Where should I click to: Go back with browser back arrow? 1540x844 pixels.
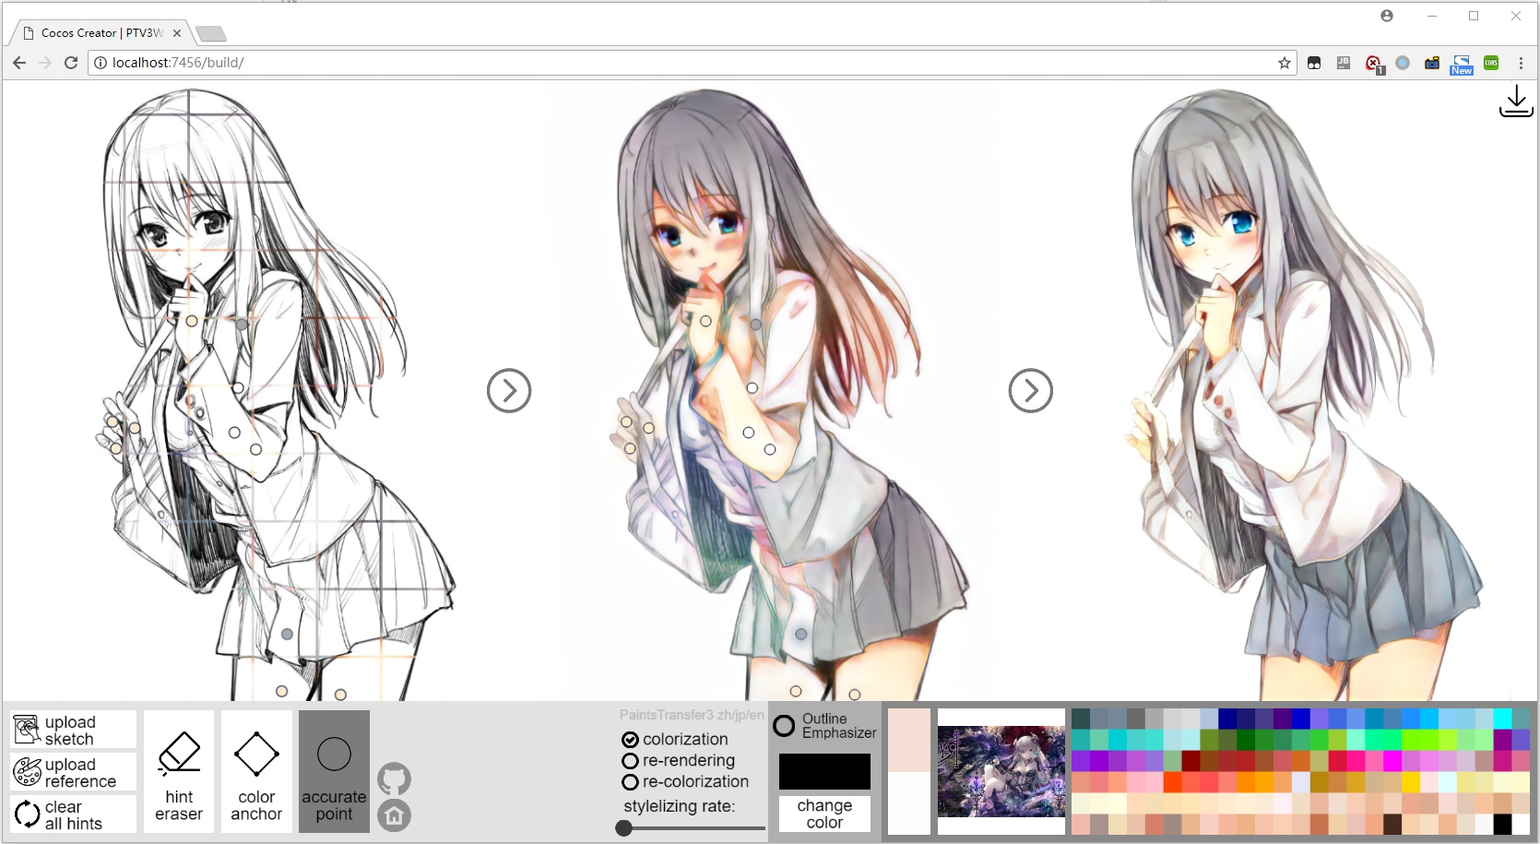(19, 63)
